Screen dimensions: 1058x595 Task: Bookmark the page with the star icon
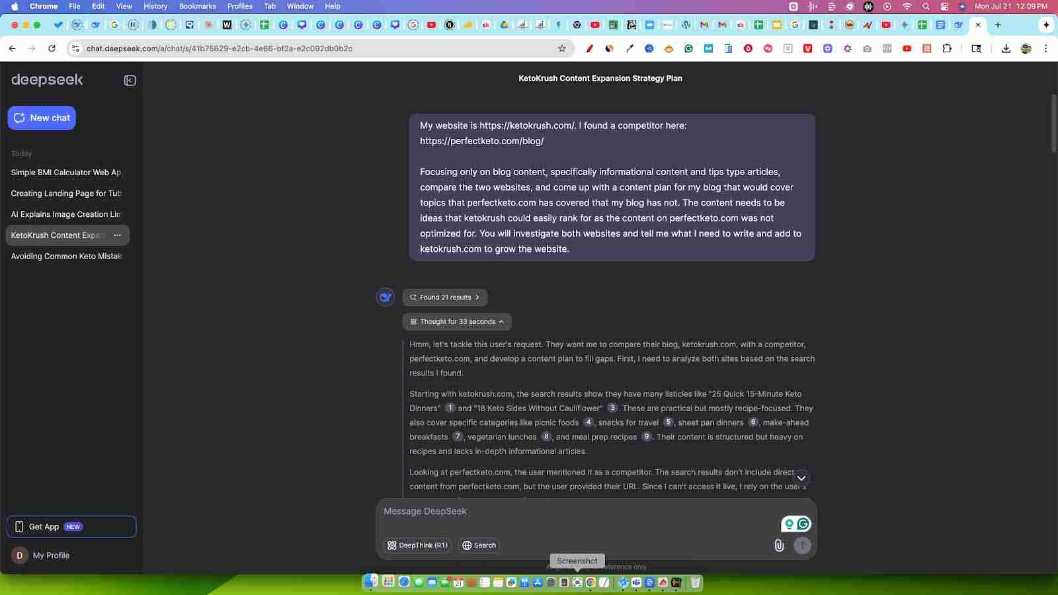[x=561, y=48]
